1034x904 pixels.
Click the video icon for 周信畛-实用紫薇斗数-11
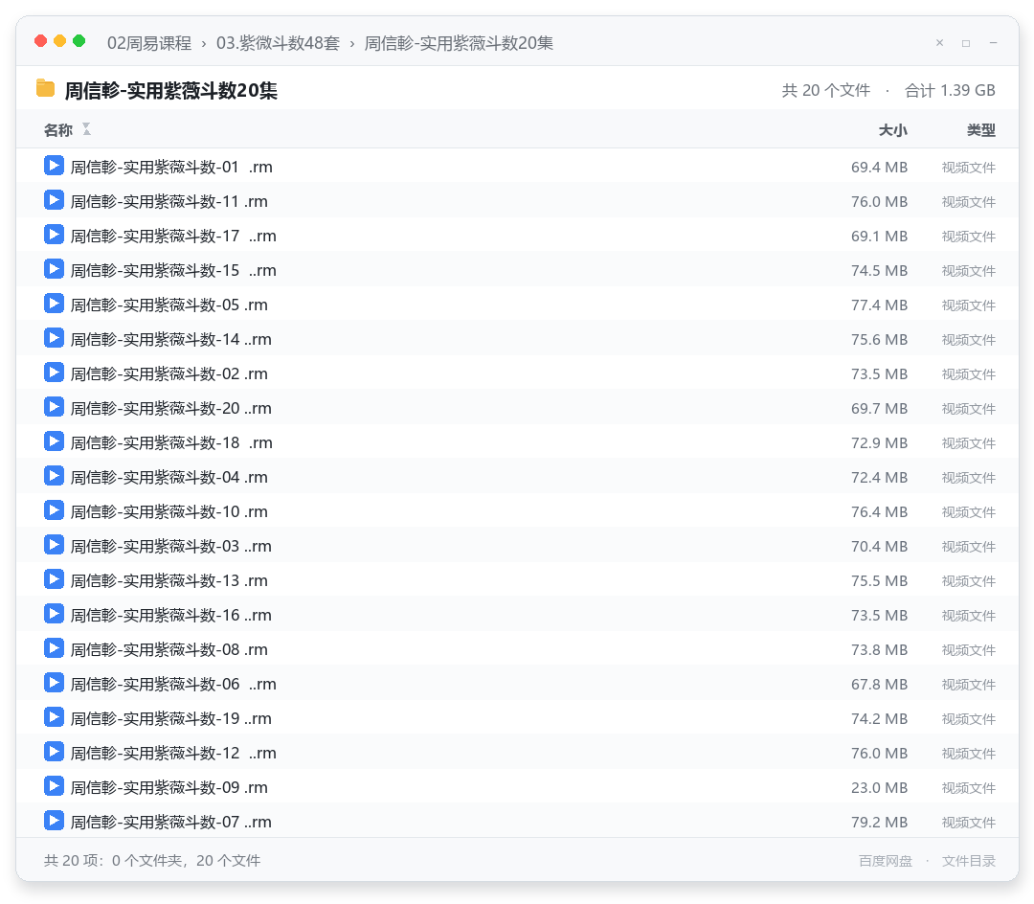point(54,200)
